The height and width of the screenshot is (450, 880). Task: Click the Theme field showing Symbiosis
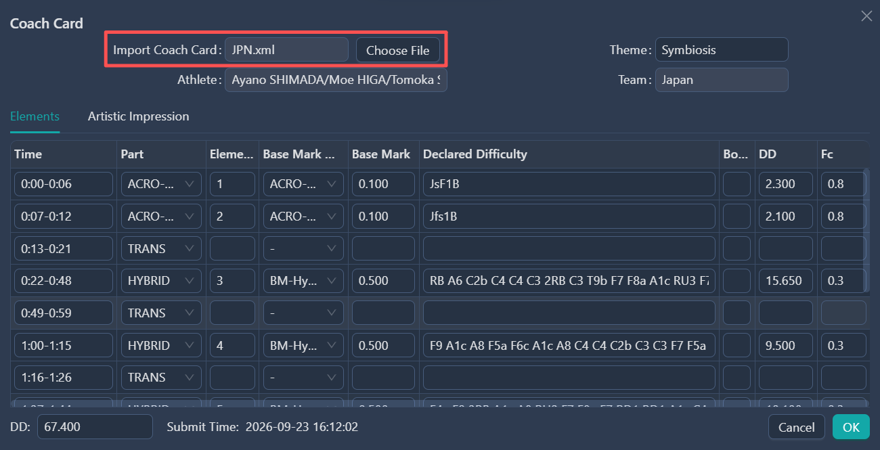point(722,50)
